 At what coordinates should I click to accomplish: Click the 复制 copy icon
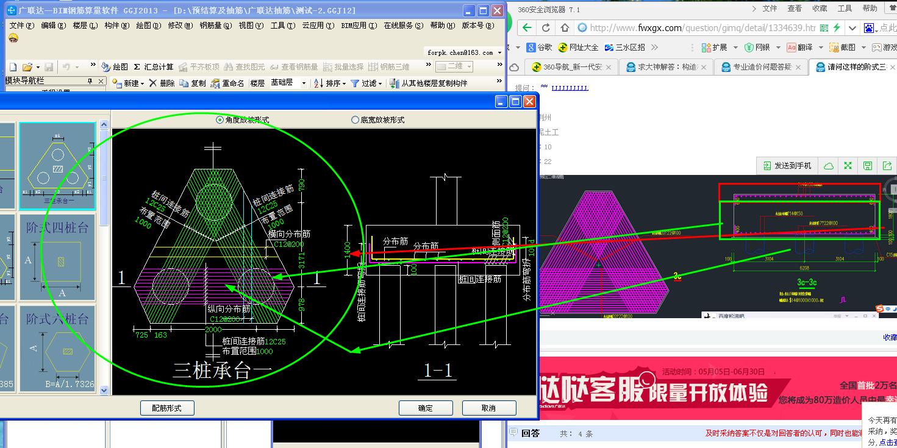(184, 84)
